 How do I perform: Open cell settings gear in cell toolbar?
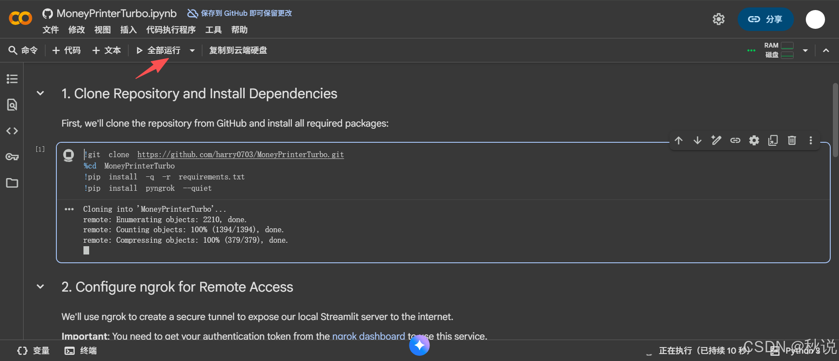pos(754,141)
